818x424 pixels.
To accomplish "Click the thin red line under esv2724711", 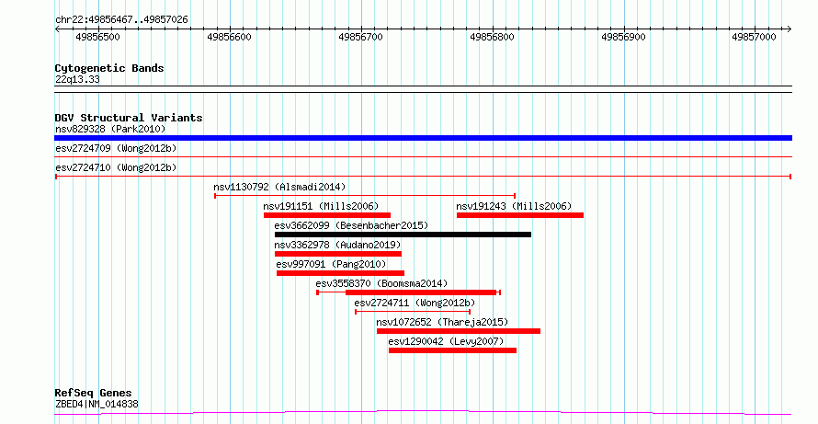I will pyautogui.click(x=413, y=312).
